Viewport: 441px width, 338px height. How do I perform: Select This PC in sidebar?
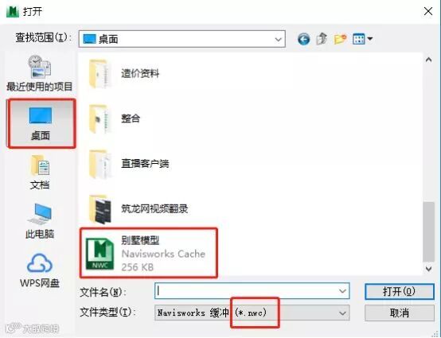tap(40, 221)
